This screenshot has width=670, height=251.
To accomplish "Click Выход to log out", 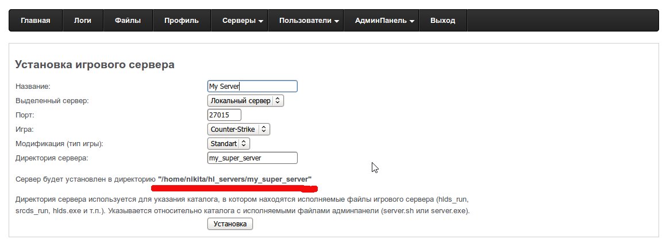I will 442,21.
